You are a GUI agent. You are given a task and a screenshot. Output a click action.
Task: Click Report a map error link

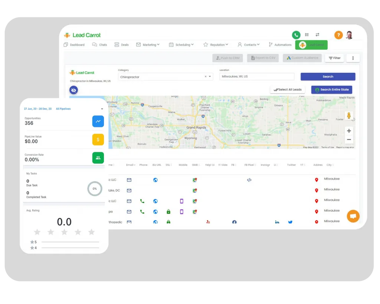click(x=345, y=147)
